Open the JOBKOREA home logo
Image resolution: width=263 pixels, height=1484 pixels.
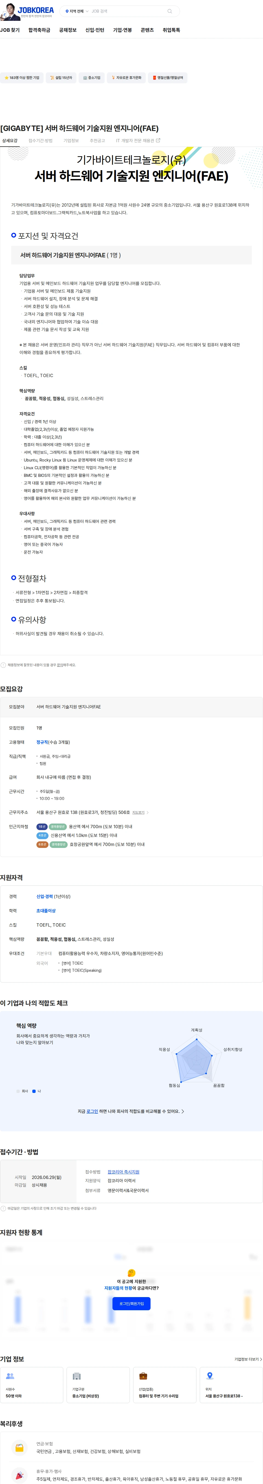36,10
